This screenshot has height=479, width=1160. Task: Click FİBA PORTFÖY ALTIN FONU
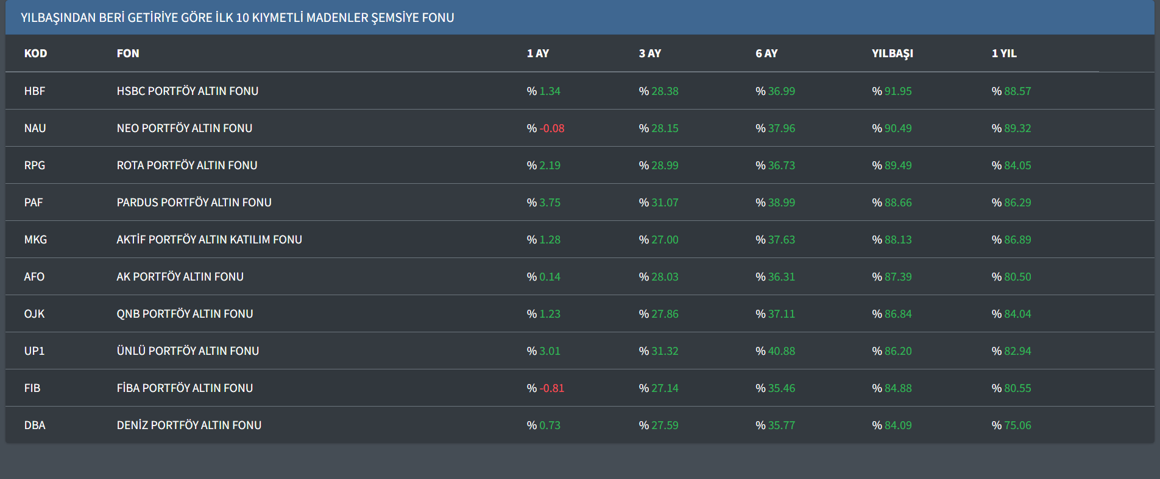click(185, 388)
